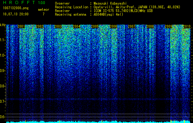This screenshot has height=123, width=193.
Task: Click the 0.8 frequency axis label
Action: click(x=2, y=86)
